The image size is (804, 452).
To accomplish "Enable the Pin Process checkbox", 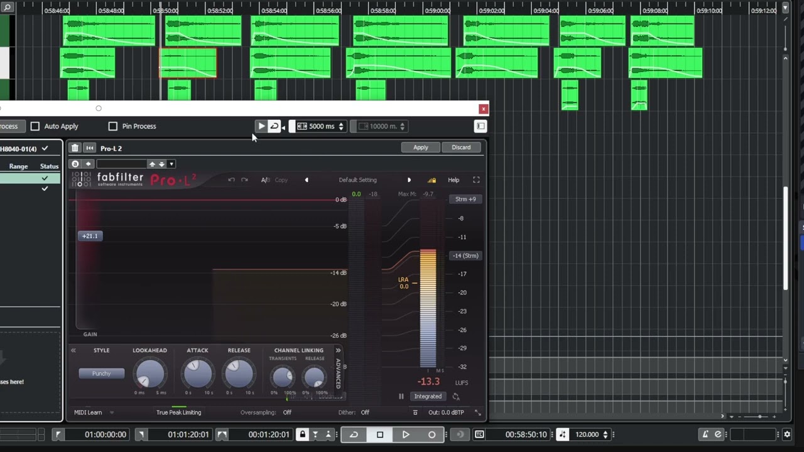I will 113,126.
